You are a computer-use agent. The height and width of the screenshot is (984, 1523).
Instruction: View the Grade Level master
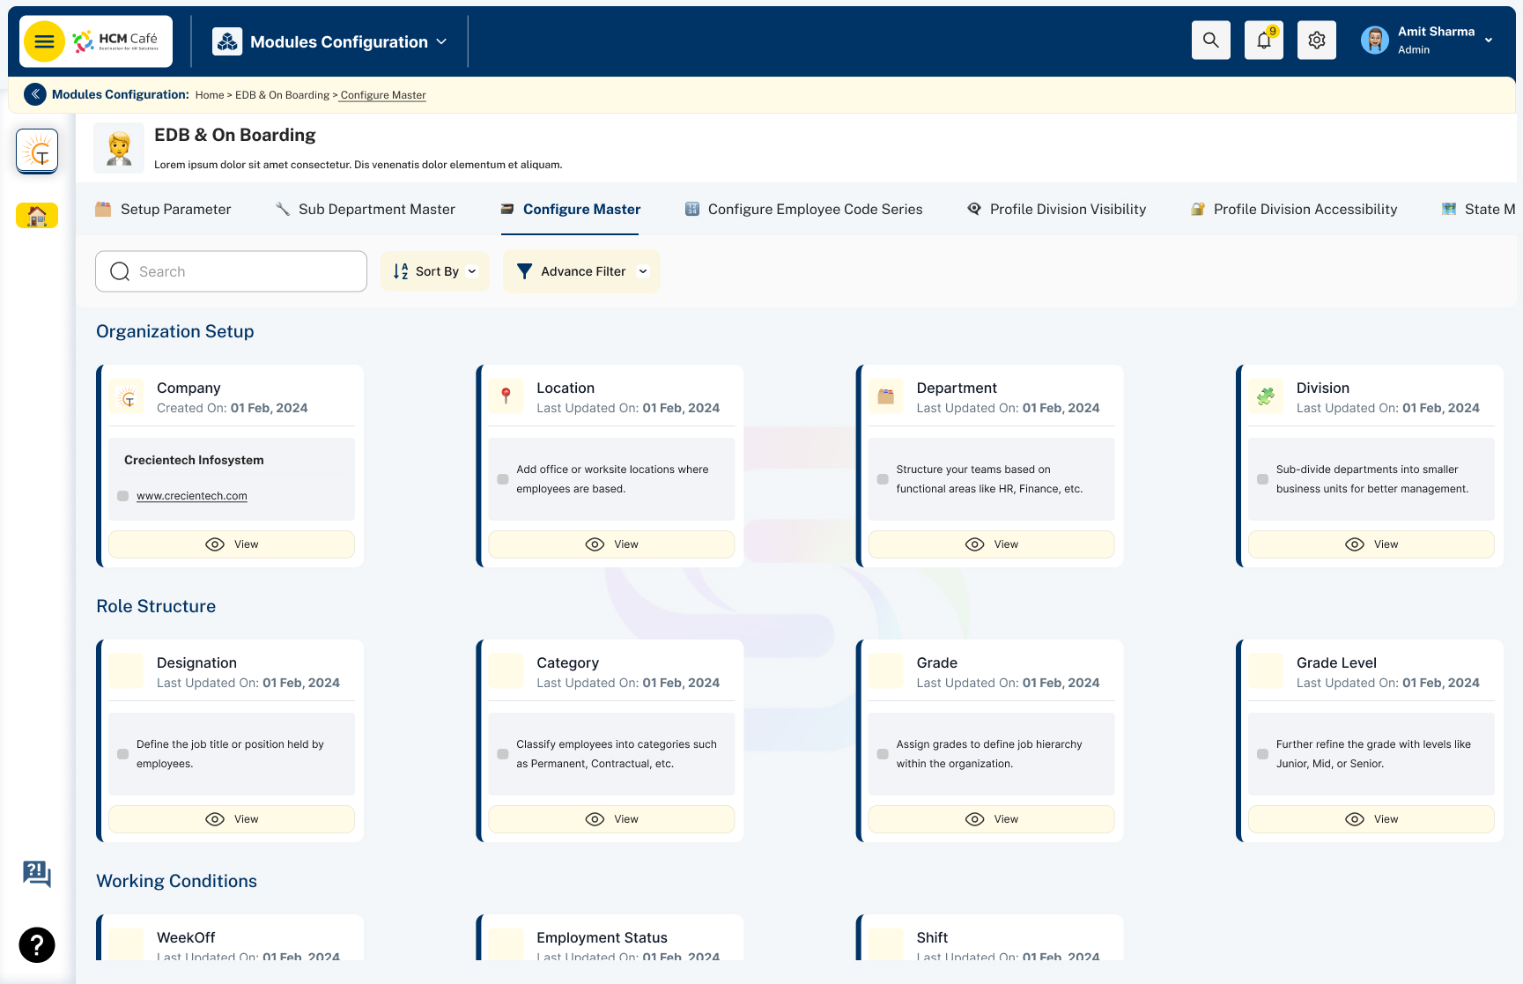coord(1371,819)
